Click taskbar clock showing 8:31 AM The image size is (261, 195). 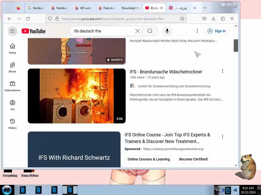[x=248, y=190]
